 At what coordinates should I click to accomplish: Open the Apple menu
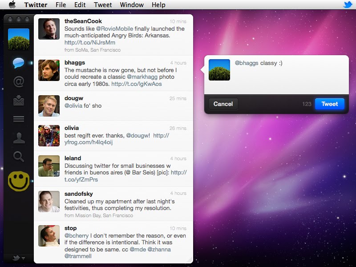[12, 4]
